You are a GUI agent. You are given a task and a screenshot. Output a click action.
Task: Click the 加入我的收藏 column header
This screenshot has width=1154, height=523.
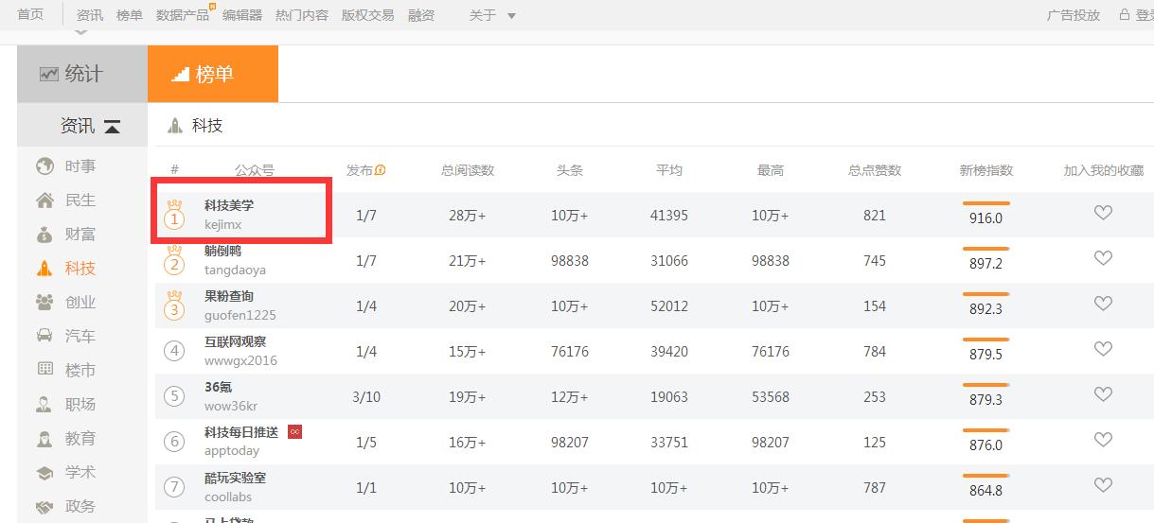(x=1104, y=170)
